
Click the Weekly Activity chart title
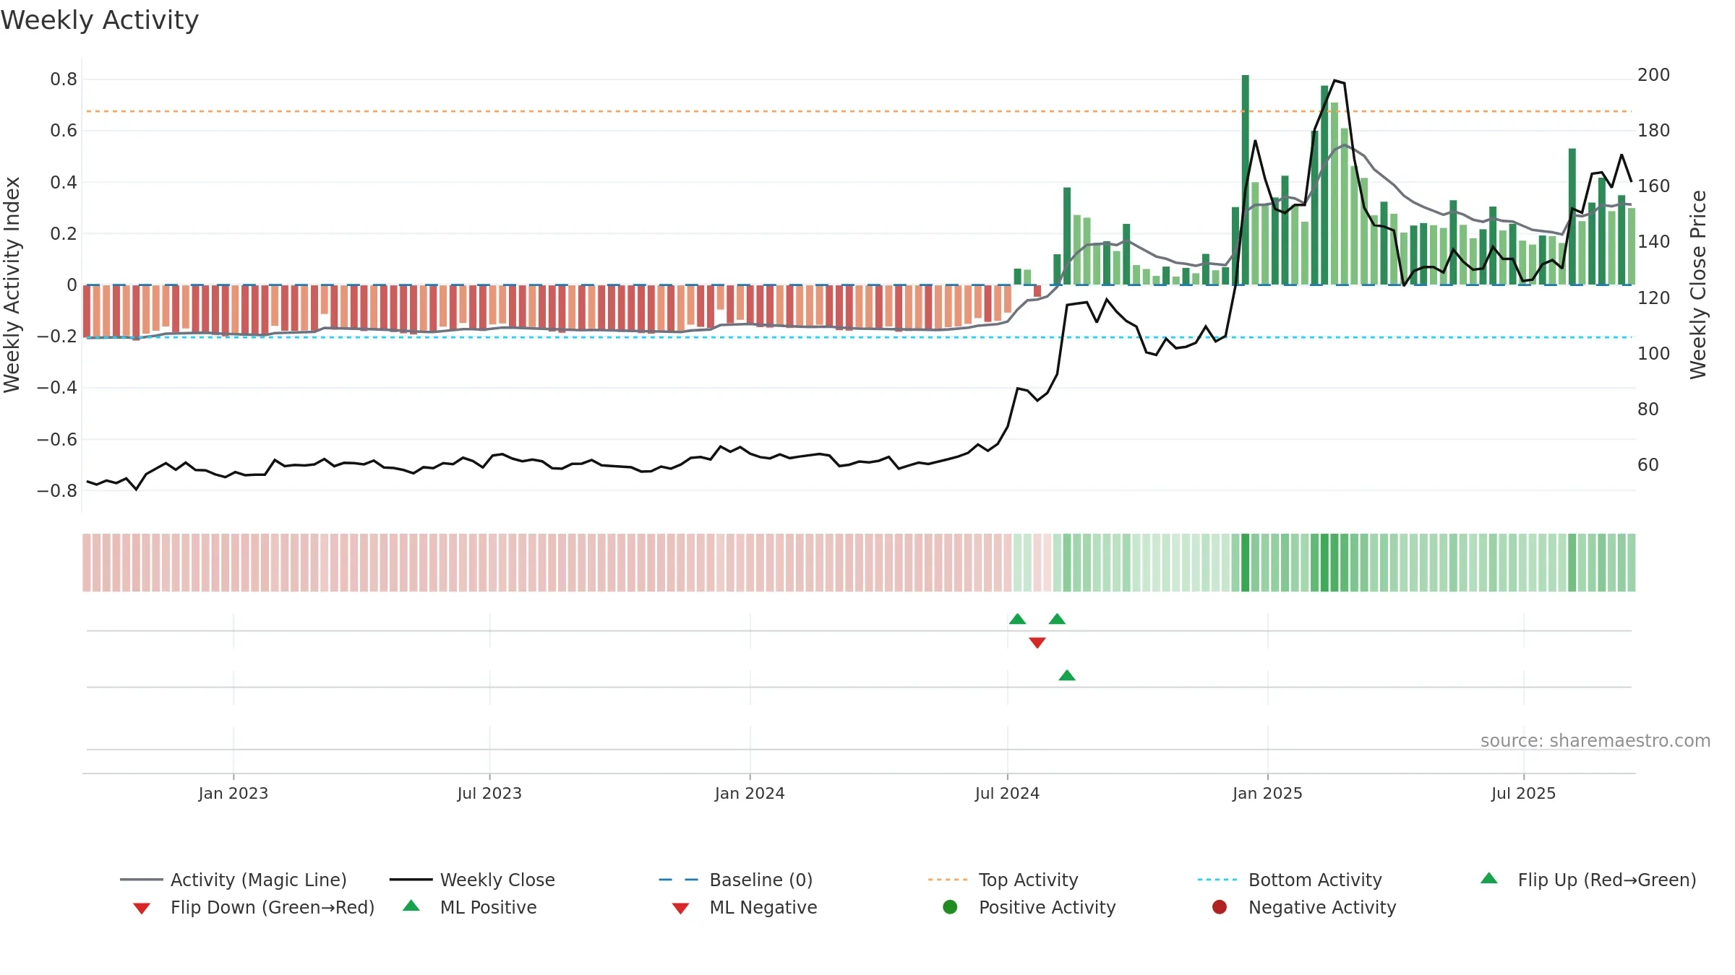(100, 20)
